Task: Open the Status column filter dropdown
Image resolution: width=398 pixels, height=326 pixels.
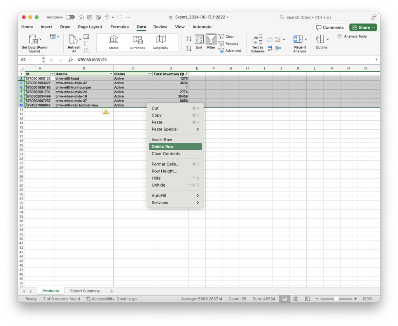Action: click(150, 74)
